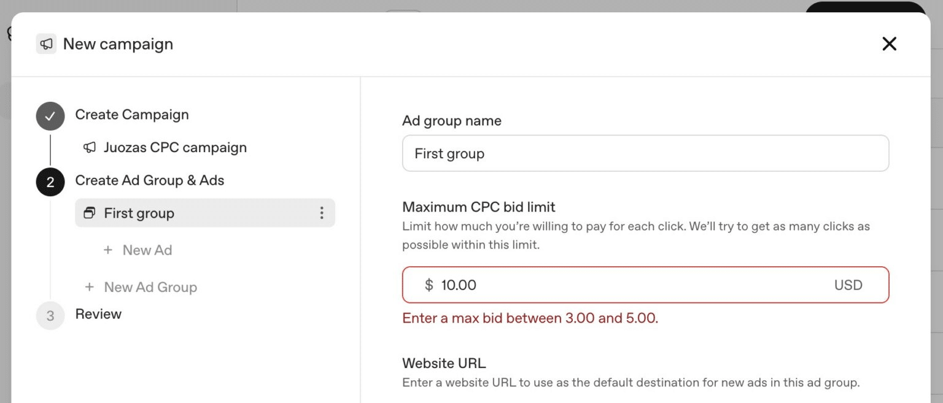
Task: Click the step 2 circle indicator
Action: click(50, 182)
